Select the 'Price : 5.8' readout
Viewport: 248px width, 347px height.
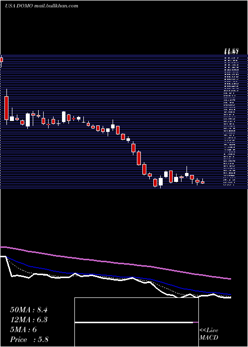[x=29, y=340]
